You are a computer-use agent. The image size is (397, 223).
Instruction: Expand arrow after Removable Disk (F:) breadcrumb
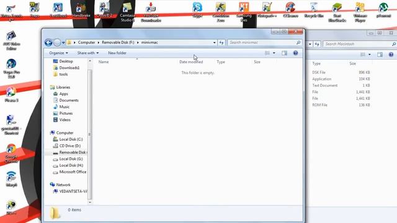(138, 43)
